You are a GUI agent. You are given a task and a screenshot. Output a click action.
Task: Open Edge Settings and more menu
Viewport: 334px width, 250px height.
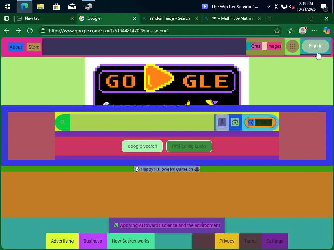click(x=314, y=31)
